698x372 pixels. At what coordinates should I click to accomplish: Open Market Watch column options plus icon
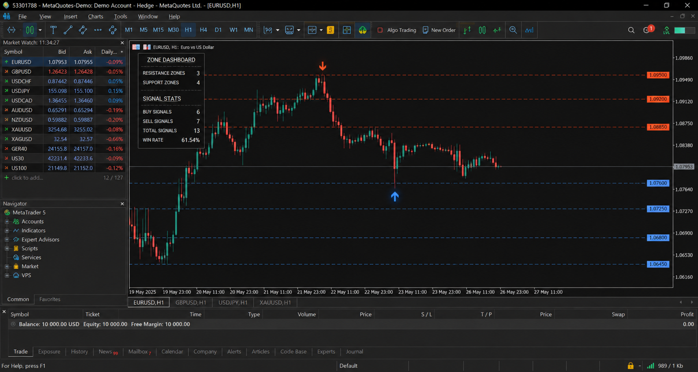(122, 52)
